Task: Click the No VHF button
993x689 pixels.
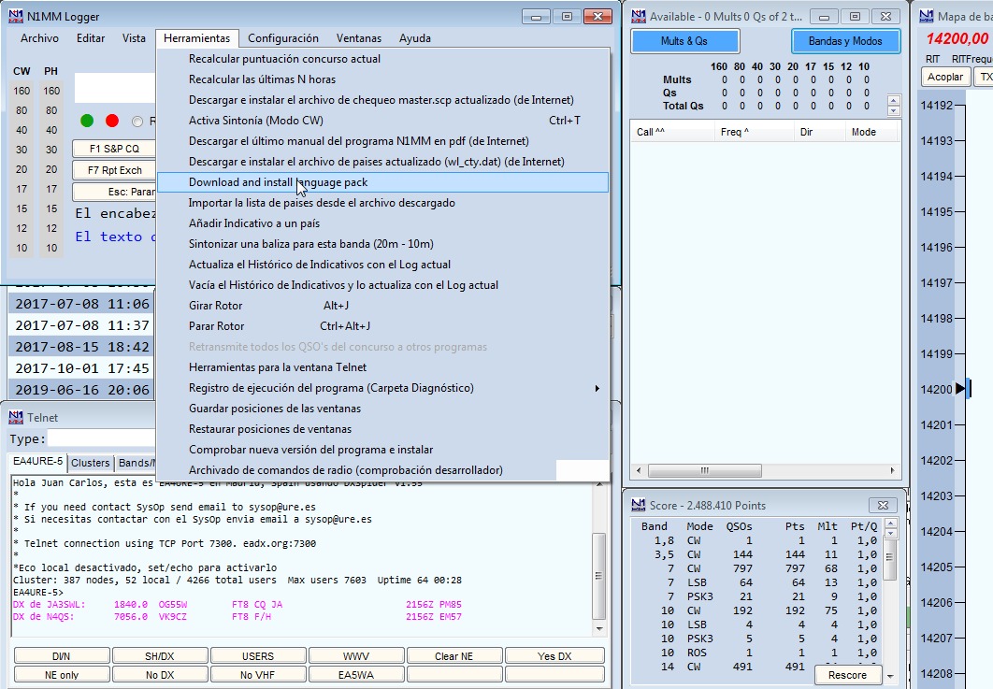Action: click(x=258, y=675)
